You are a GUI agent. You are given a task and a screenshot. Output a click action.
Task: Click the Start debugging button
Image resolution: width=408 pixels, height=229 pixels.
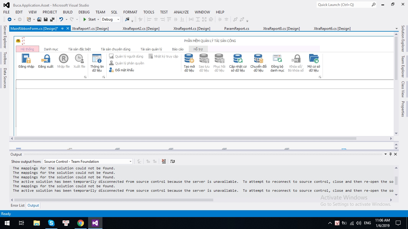89,19
